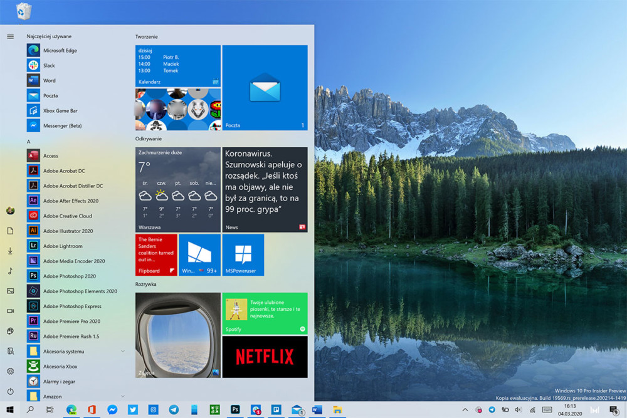627x418 pixels.
Task: Click the user account avatar in Start sidebar
Action: (11, 211)
